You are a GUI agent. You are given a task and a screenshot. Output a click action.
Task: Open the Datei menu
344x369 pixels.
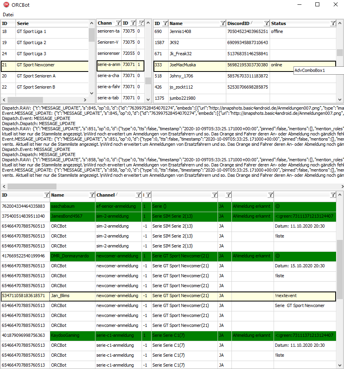click(x=8, y=14)
